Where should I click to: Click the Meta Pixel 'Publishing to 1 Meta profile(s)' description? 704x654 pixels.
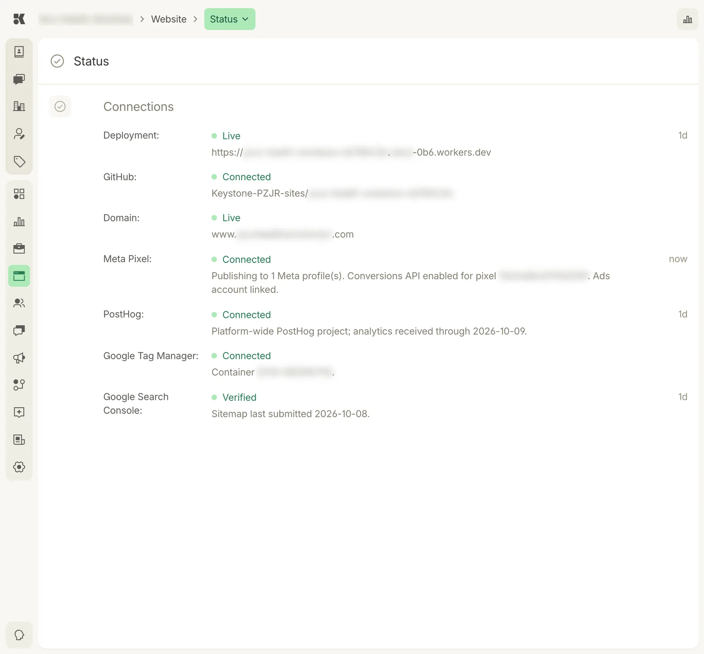[411, 283]
